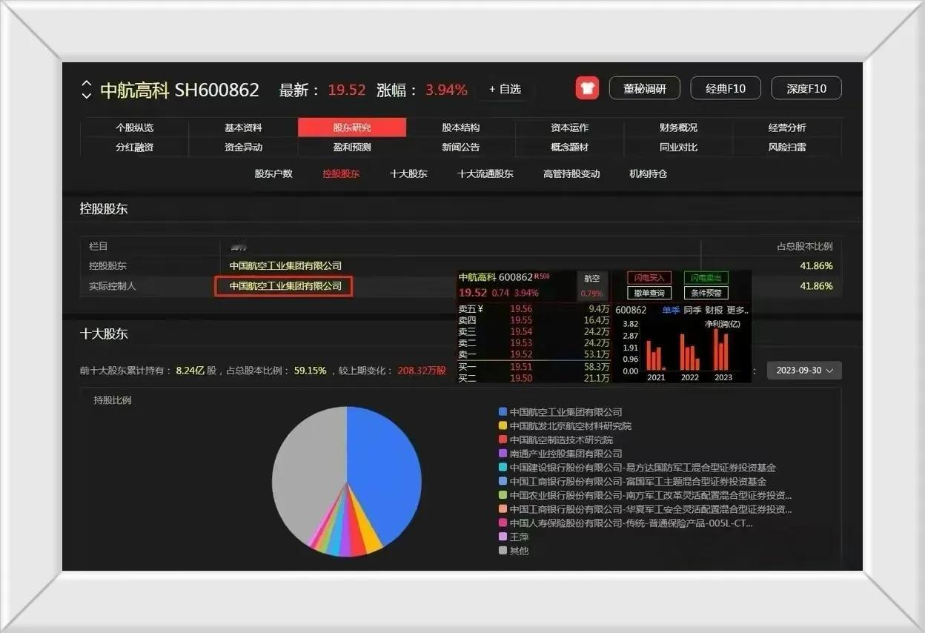The width and height of the screenshot is (925, 633).
Task: Go to the 控股股东 sub-tab
Action: [341, 173]
